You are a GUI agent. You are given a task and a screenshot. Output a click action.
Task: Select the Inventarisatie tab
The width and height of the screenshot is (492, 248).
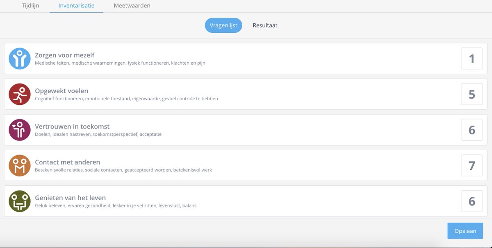(76, 6)
